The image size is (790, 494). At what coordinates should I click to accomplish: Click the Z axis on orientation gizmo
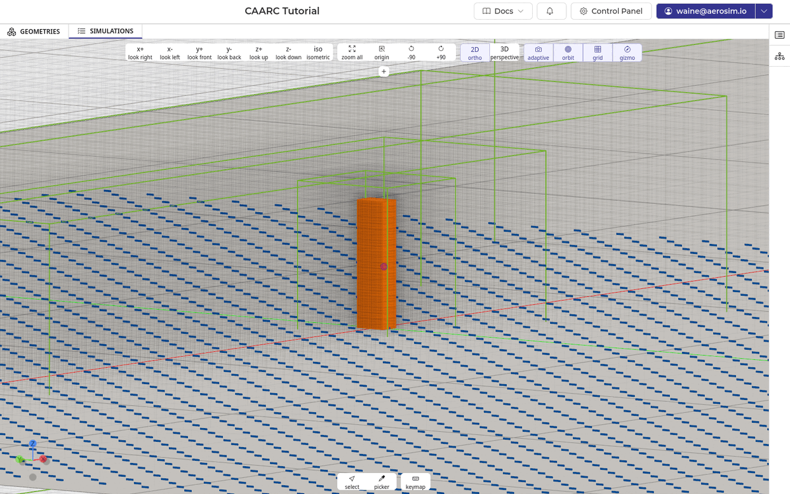(x=32, y=444)
